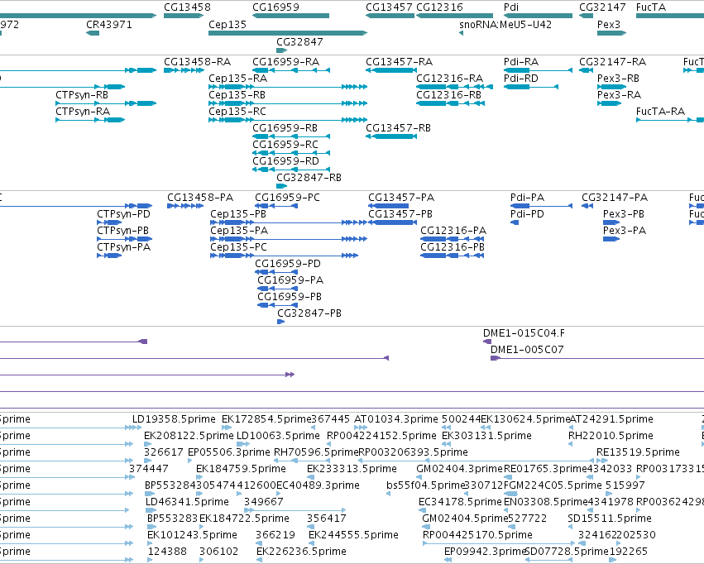The width and height of the screenshot is (704, 564).
Task: Click the CG32847-RB transcript label
Action: click(x=309, y=178)
